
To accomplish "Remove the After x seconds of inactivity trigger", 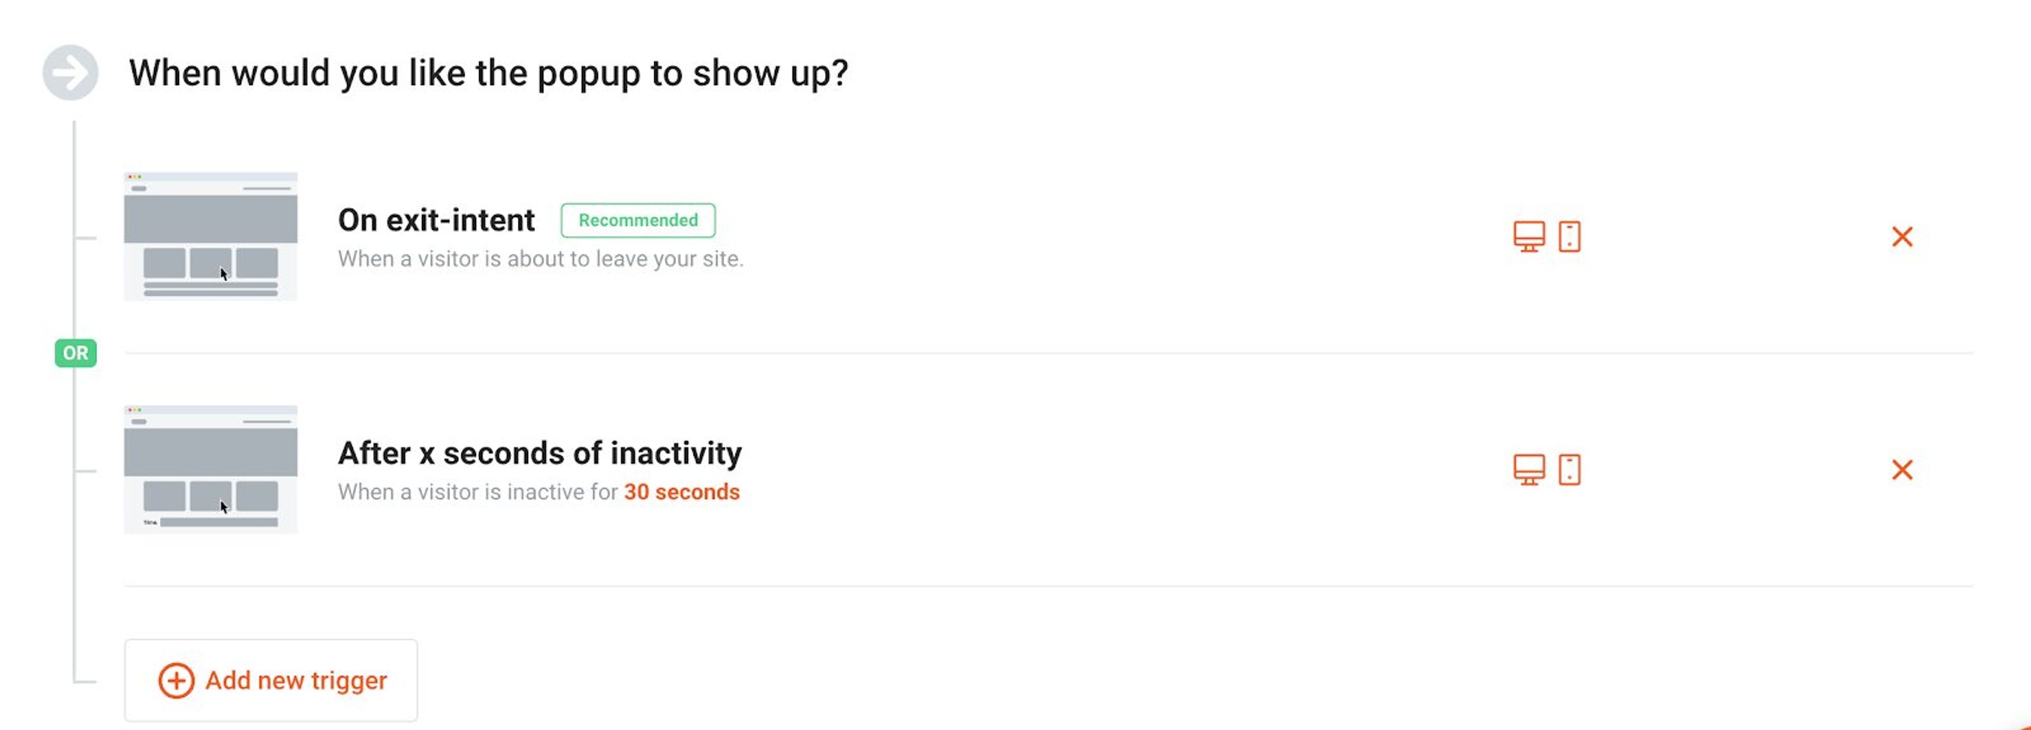I will (1902, 469).
